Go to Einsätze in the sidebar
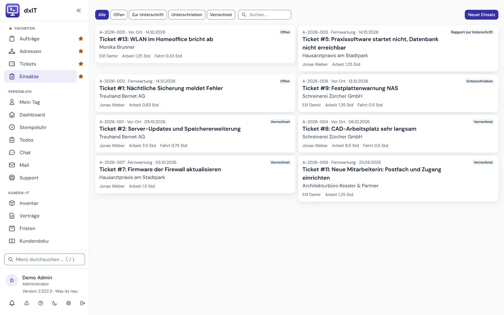The height and width of the screenshot is (315, 504). point(41,76)
